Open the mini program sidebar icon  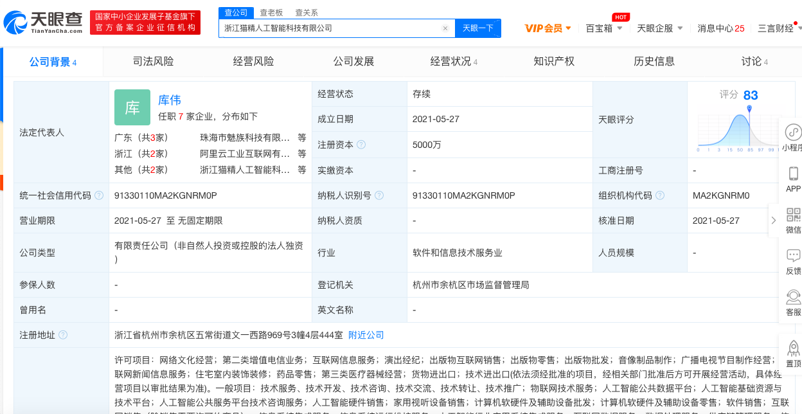click(x=793, y=132)
